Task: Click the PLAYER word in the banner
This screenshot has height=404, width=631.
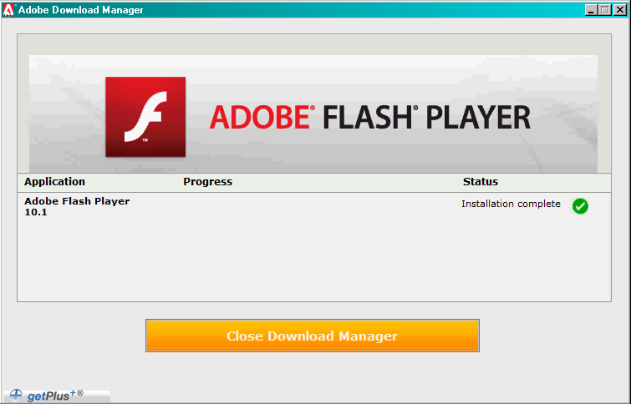Action: [x=481, y=117]
